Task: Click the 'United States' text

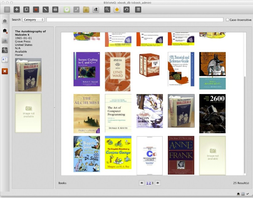Action: click(24, 45)
